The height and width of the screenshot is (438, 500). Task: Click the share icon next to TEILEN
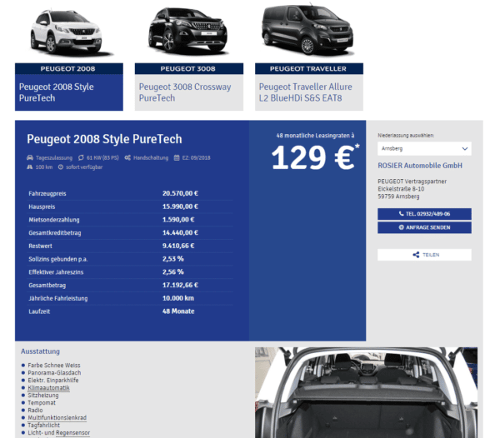416,255
